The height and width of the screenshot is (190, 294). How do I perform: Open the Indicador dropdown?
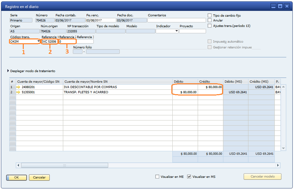coord(177,31)
